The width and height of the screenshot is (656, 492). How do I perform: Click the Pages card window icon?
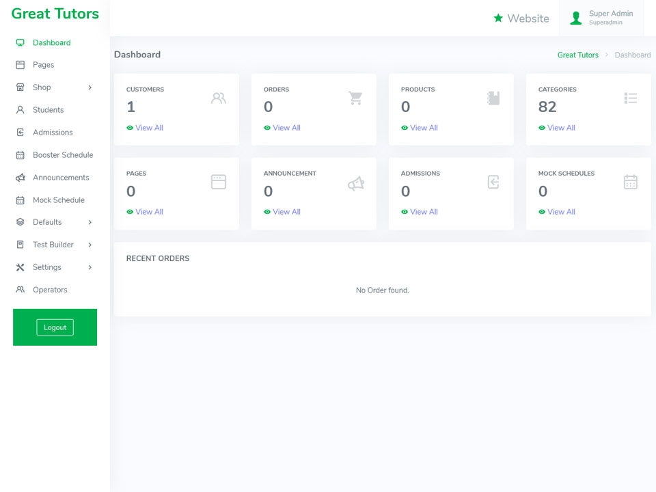[219, 182]
